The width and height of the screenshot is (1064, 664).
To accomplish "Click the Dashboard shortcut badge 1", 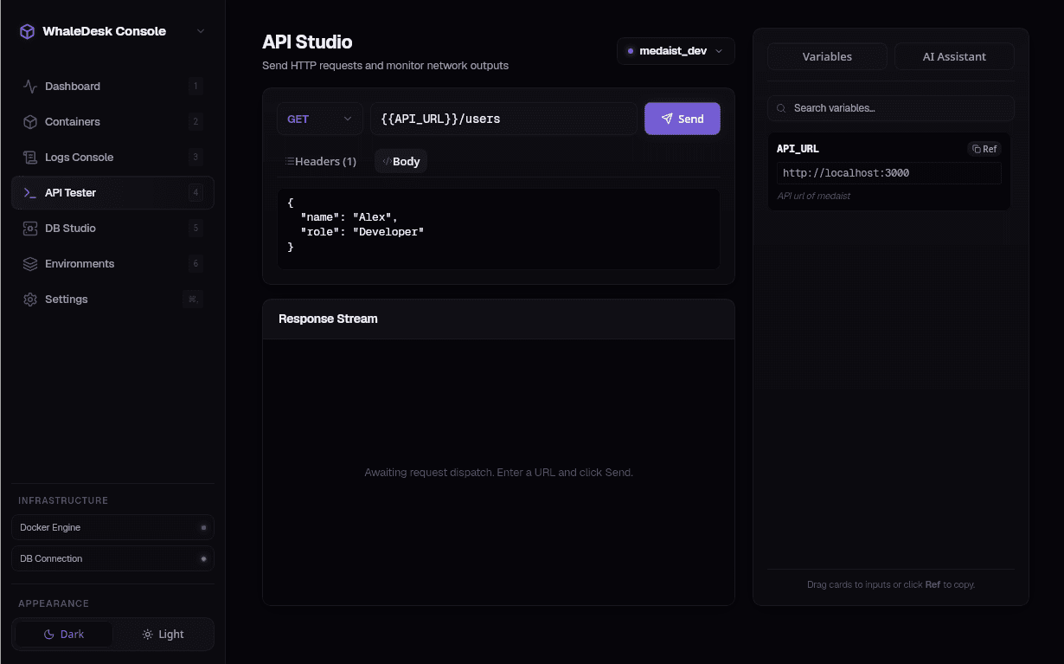I will point(195,87).
